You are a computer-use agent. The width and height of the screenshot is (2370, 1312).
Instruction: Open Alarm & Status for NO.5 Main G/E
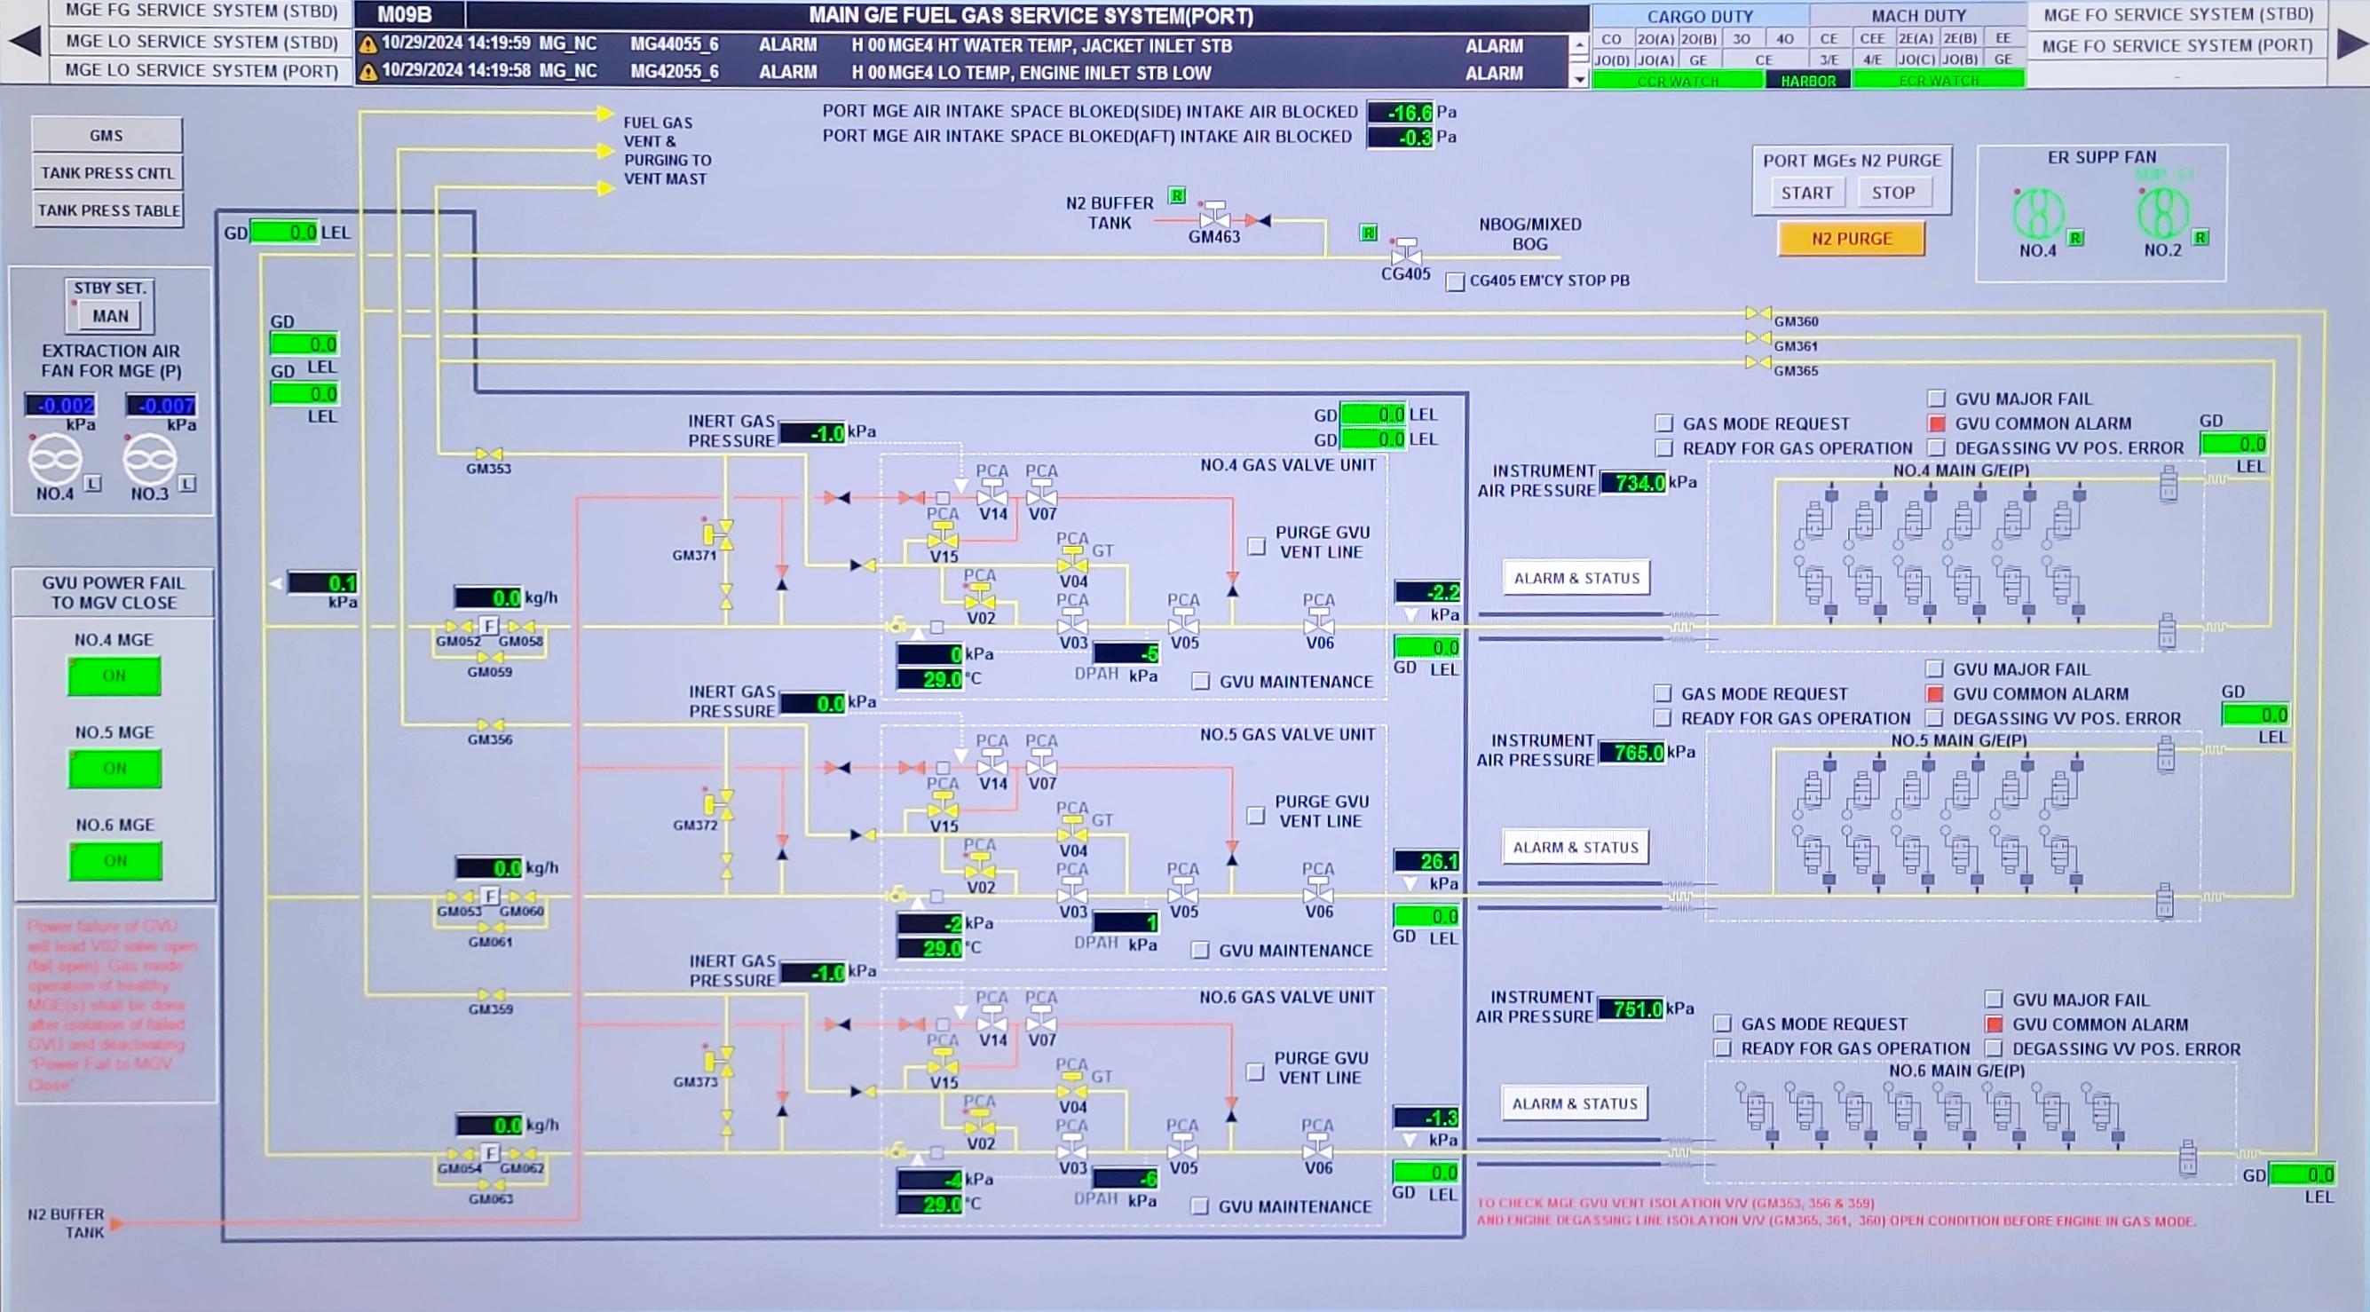1576,848
